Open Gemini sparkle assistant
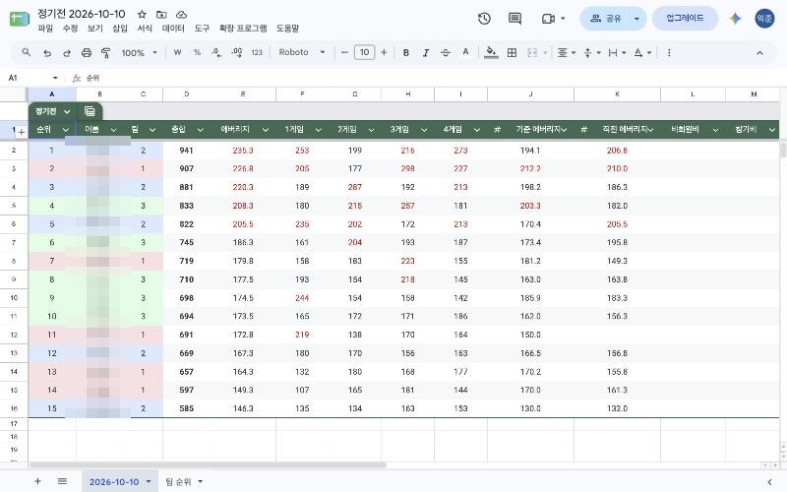The image size is (787, 492). [735, 19]
